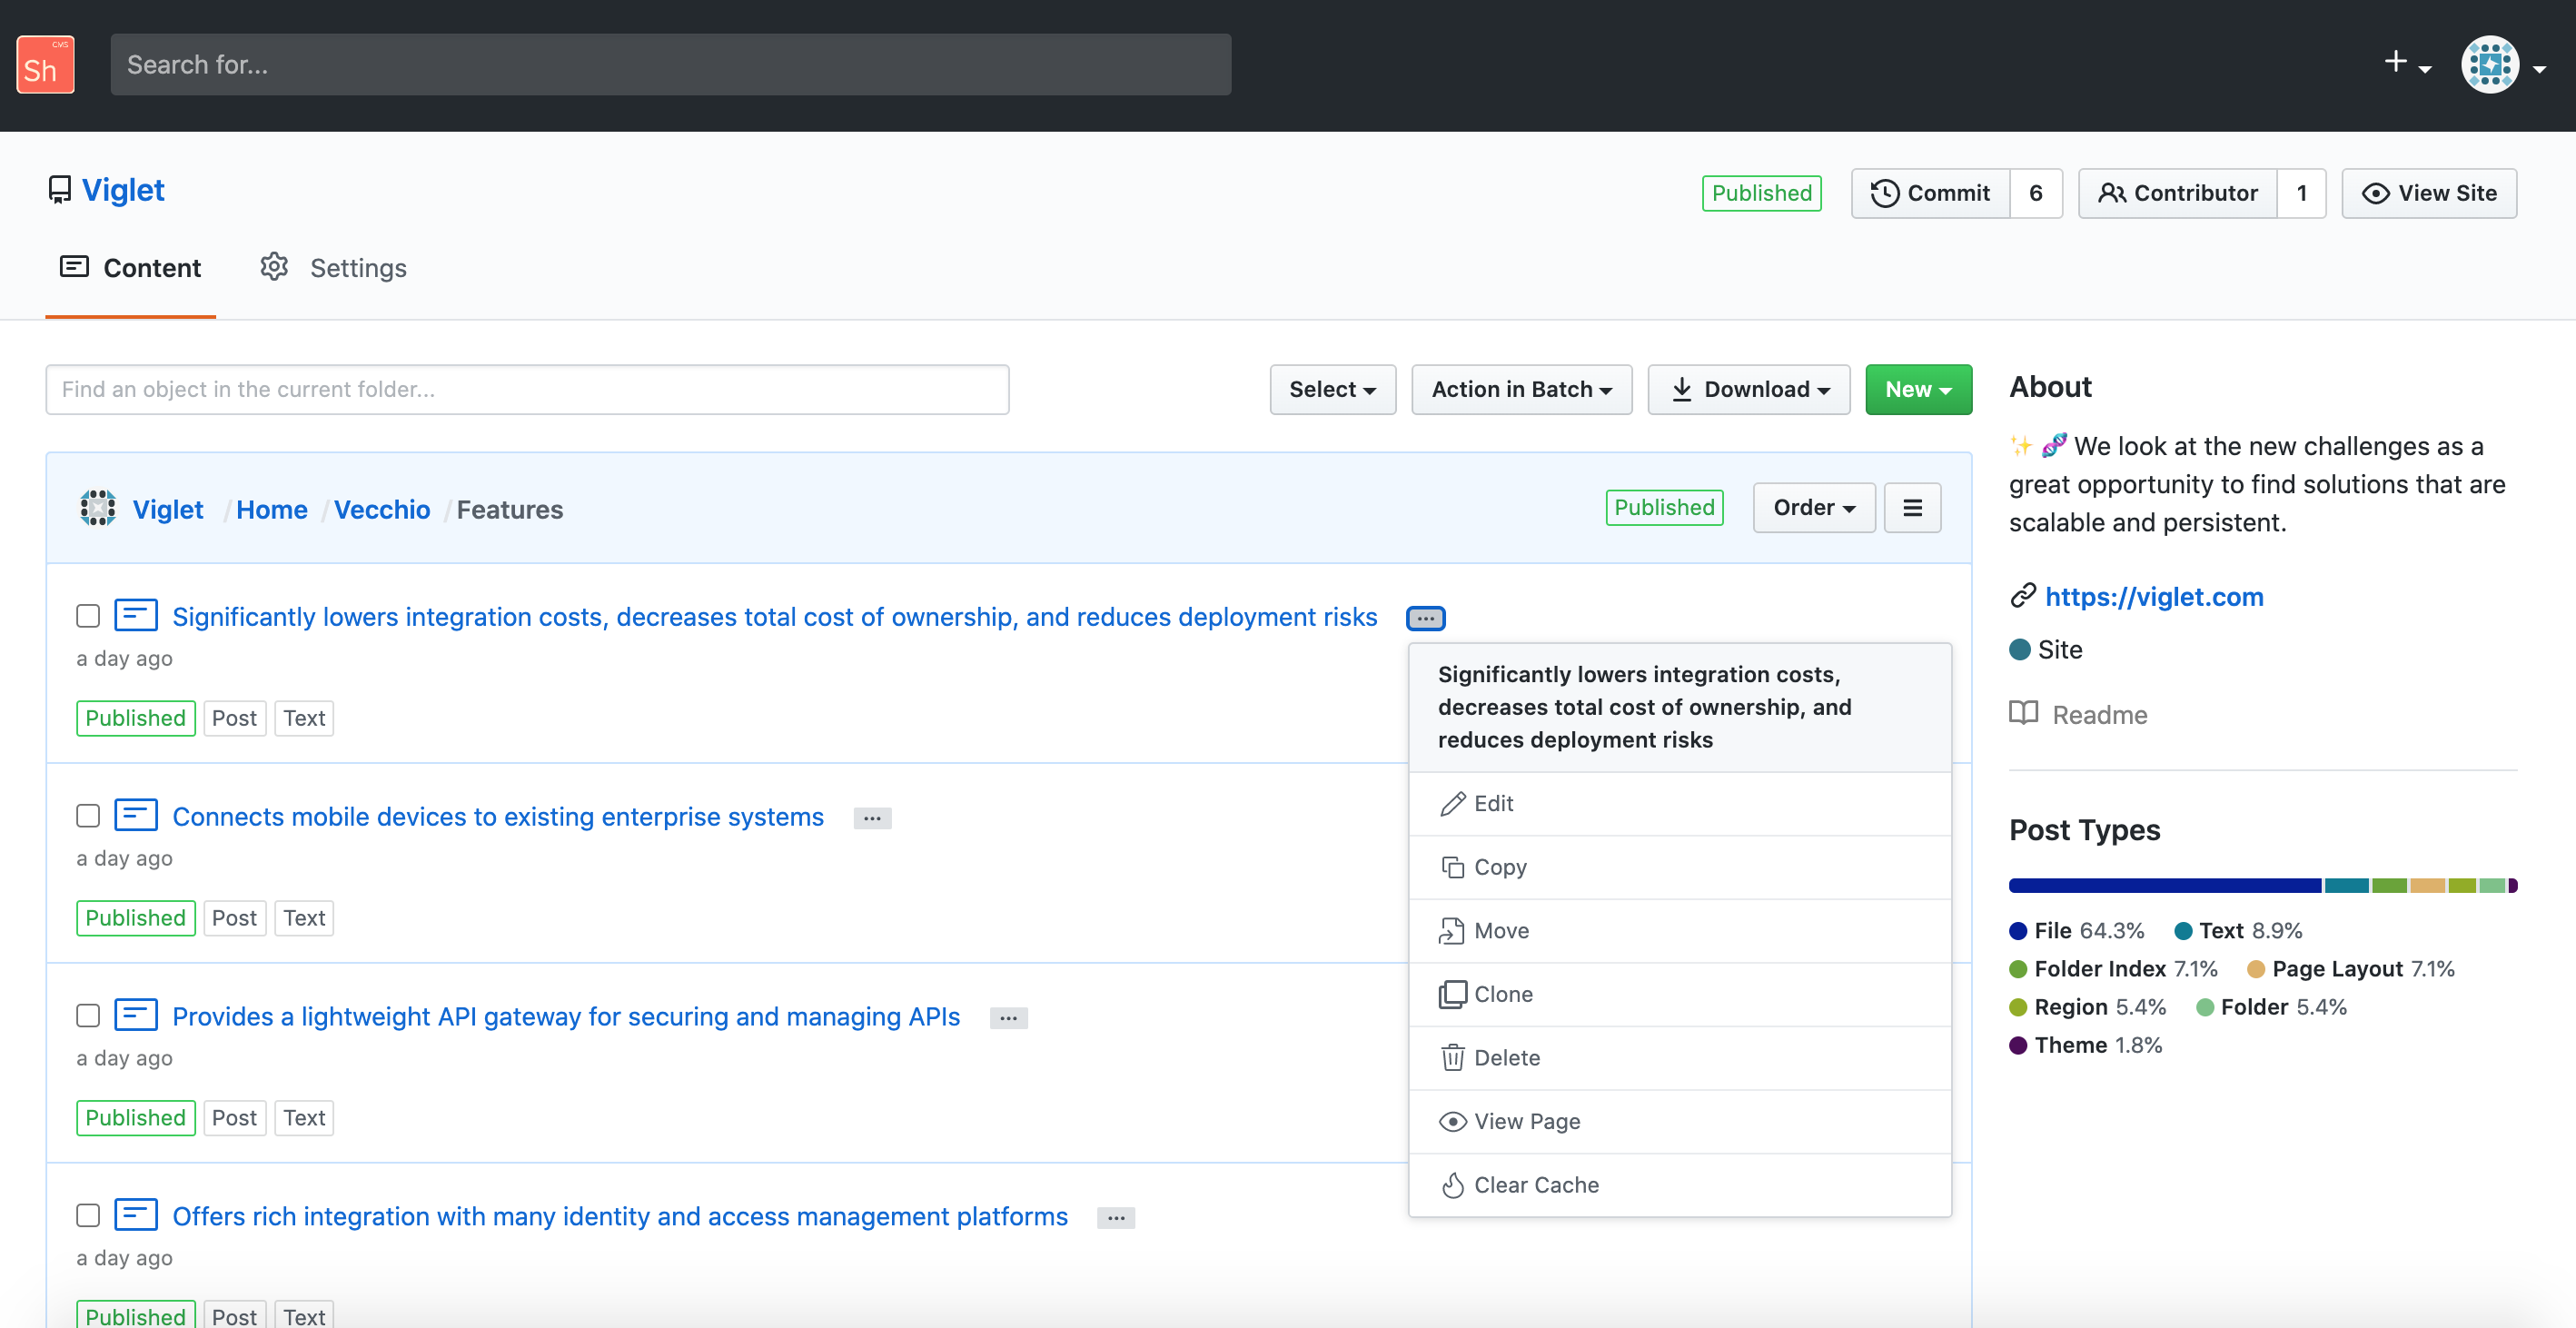
Task: Focus the Search for... field
Action: point(670,65)
